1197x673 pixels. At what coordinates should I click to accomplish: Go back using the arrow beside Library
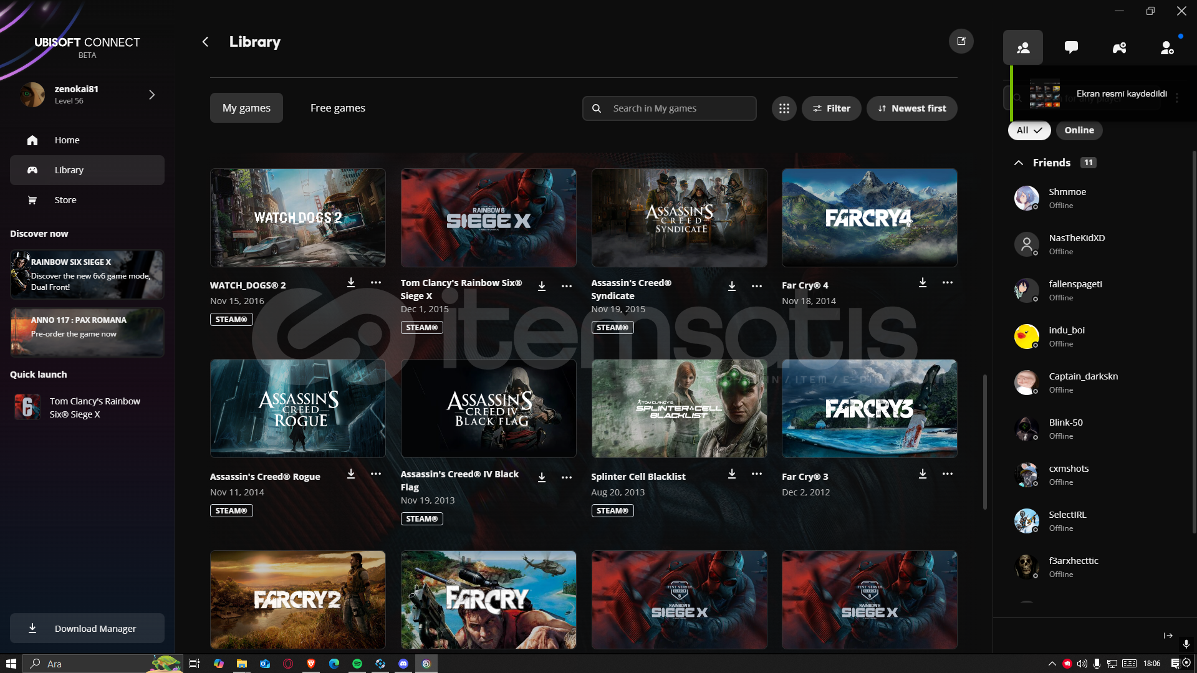tap(205, 42)
